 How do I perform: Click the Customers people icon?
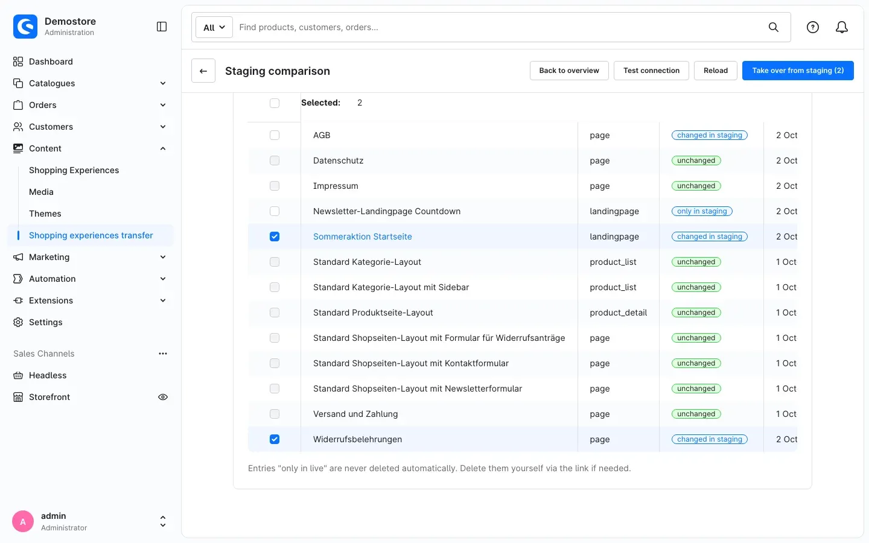click(x=18, y=127)
